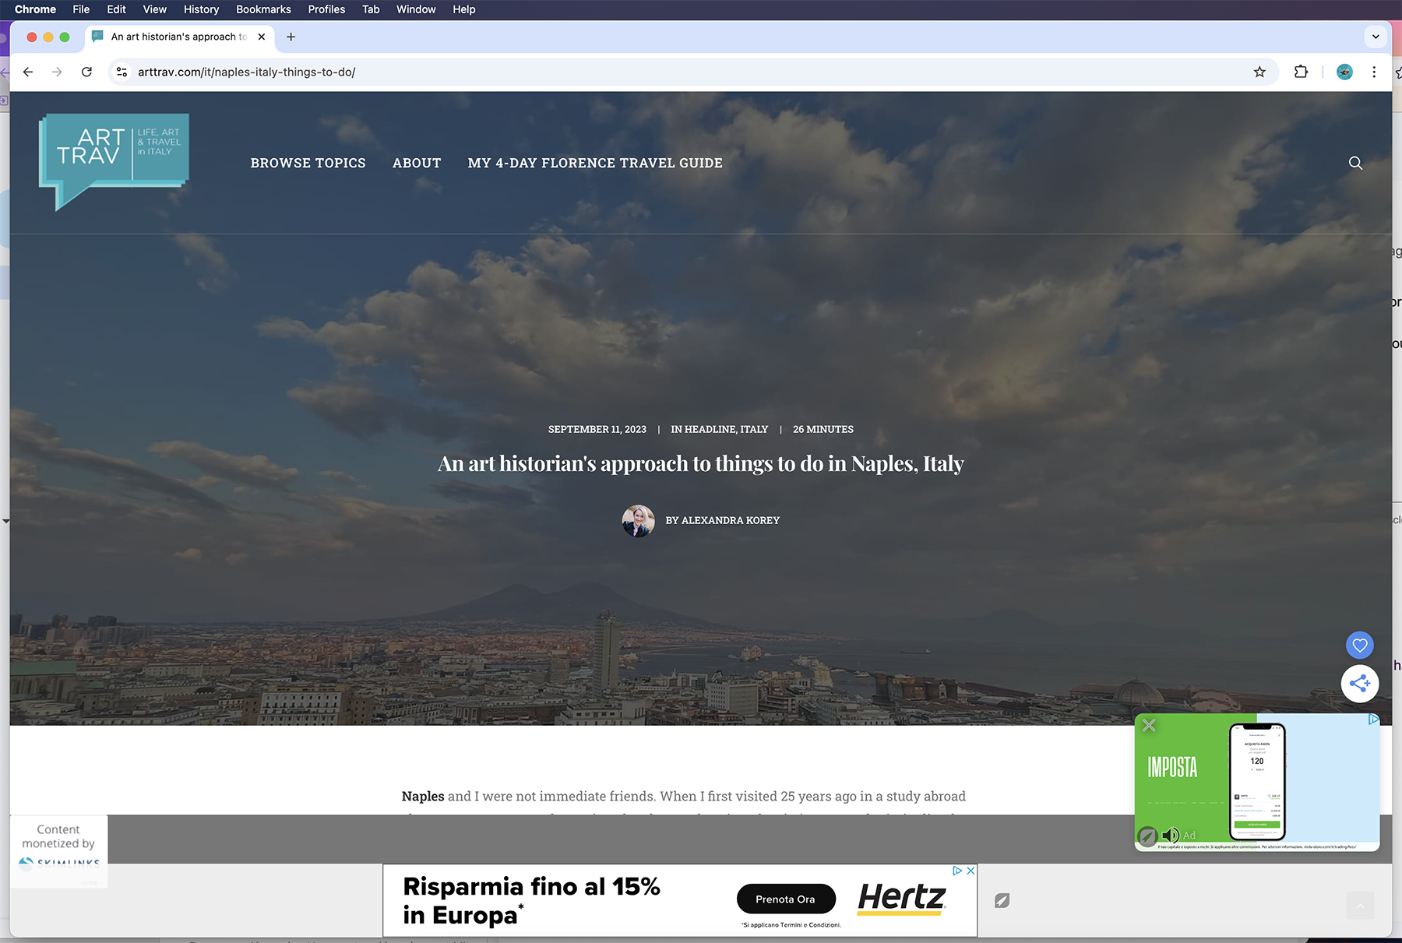Open My 4-Day Florence Travel Guide link
Viewport: 1402px width, 943px height.
tap(595, 163)
